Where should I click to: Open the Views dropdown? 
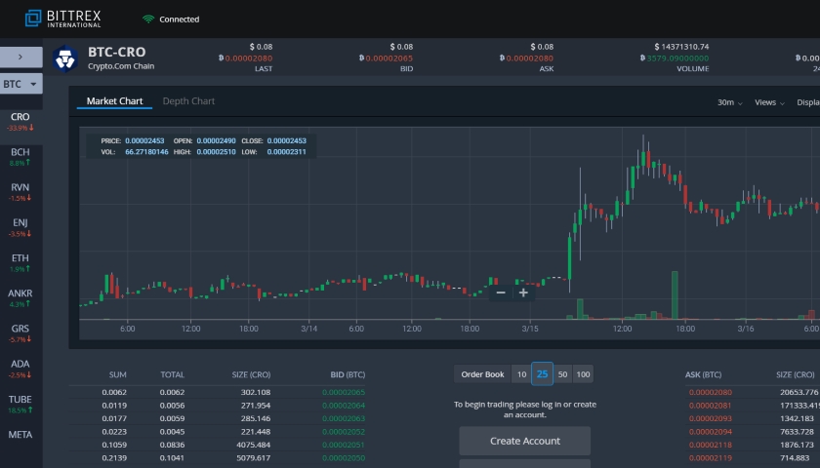[769, 102]
